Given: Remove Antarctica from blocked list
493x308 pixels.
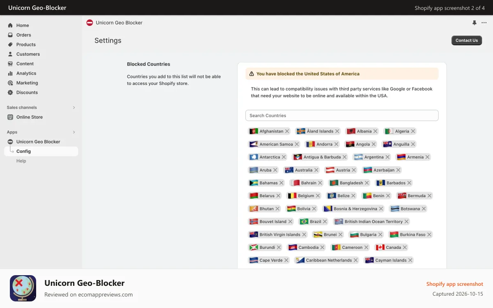Looking at the screenshot, I should [x=284, y=157].
